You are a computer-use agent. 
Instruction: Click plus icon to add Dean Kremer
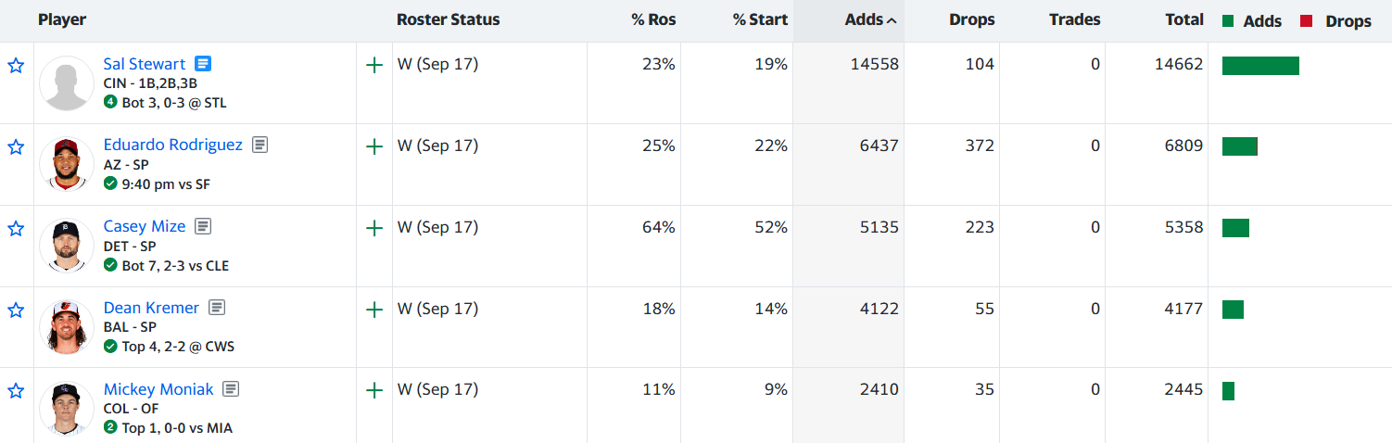coord(374,310)
